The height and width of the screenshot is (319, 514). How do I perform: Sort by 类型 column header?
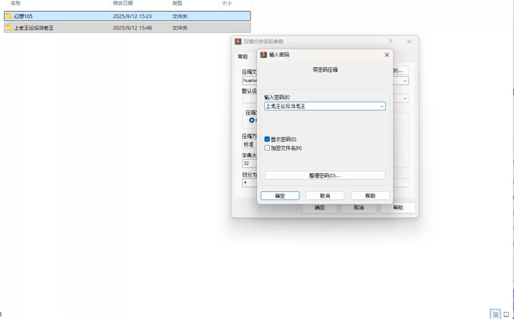(x=177, y=3)
